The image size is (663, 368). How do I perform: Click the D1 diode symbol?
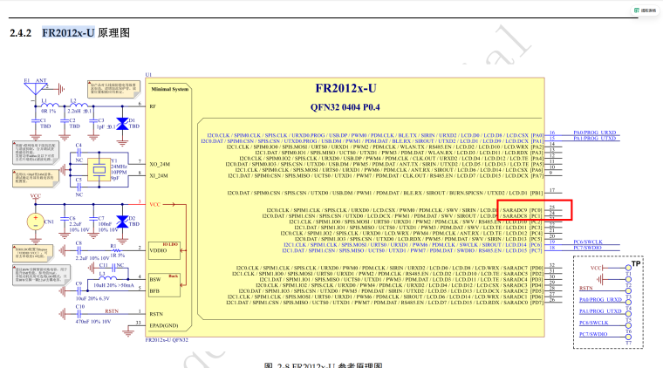pyautogui.click(x=122, y=124)
